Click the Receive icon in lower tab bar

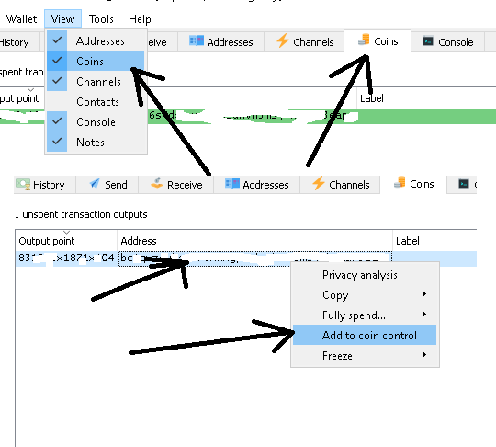coord(156,183)
